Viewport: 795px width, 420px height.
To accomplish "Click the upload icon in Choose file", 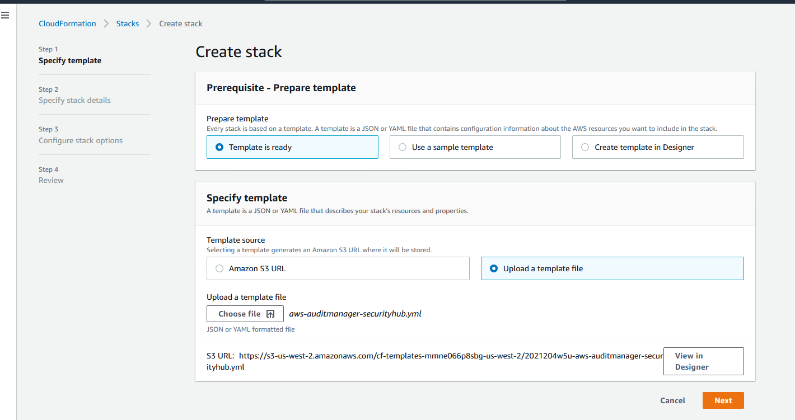I will 270,314.
